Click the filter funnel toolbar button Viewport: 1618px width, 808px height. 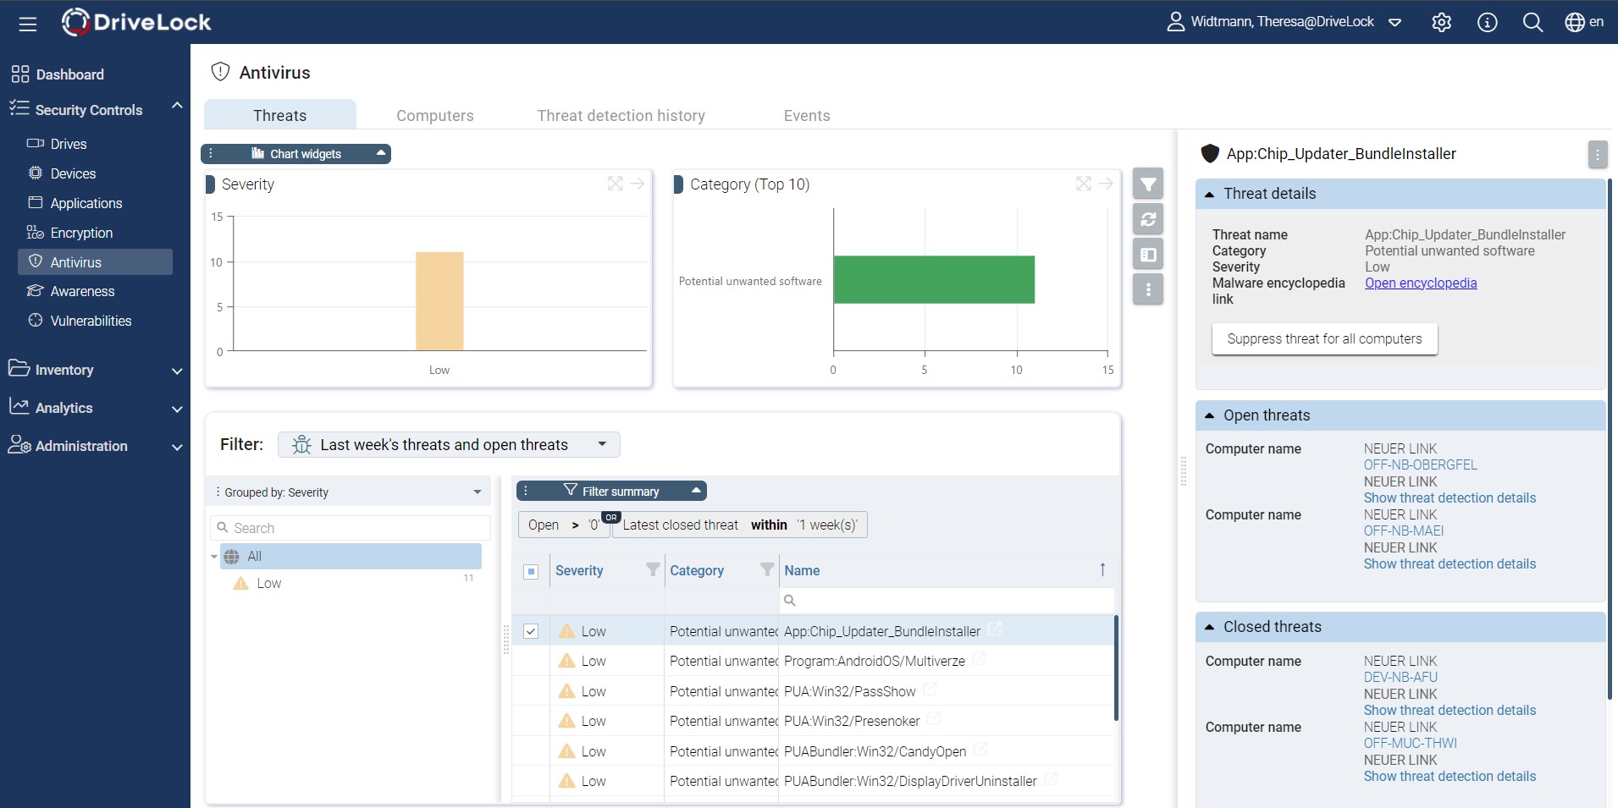pos(1148,184)
